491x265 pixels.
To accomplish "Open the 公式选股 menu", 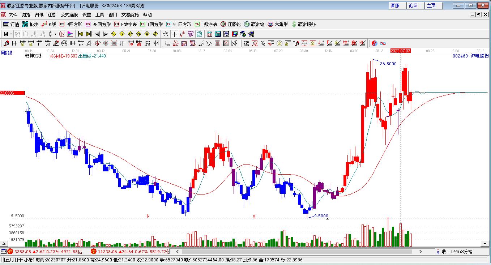I will [x=69, y=15].
